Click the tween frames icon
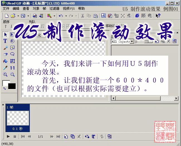 tap(87, 137)
